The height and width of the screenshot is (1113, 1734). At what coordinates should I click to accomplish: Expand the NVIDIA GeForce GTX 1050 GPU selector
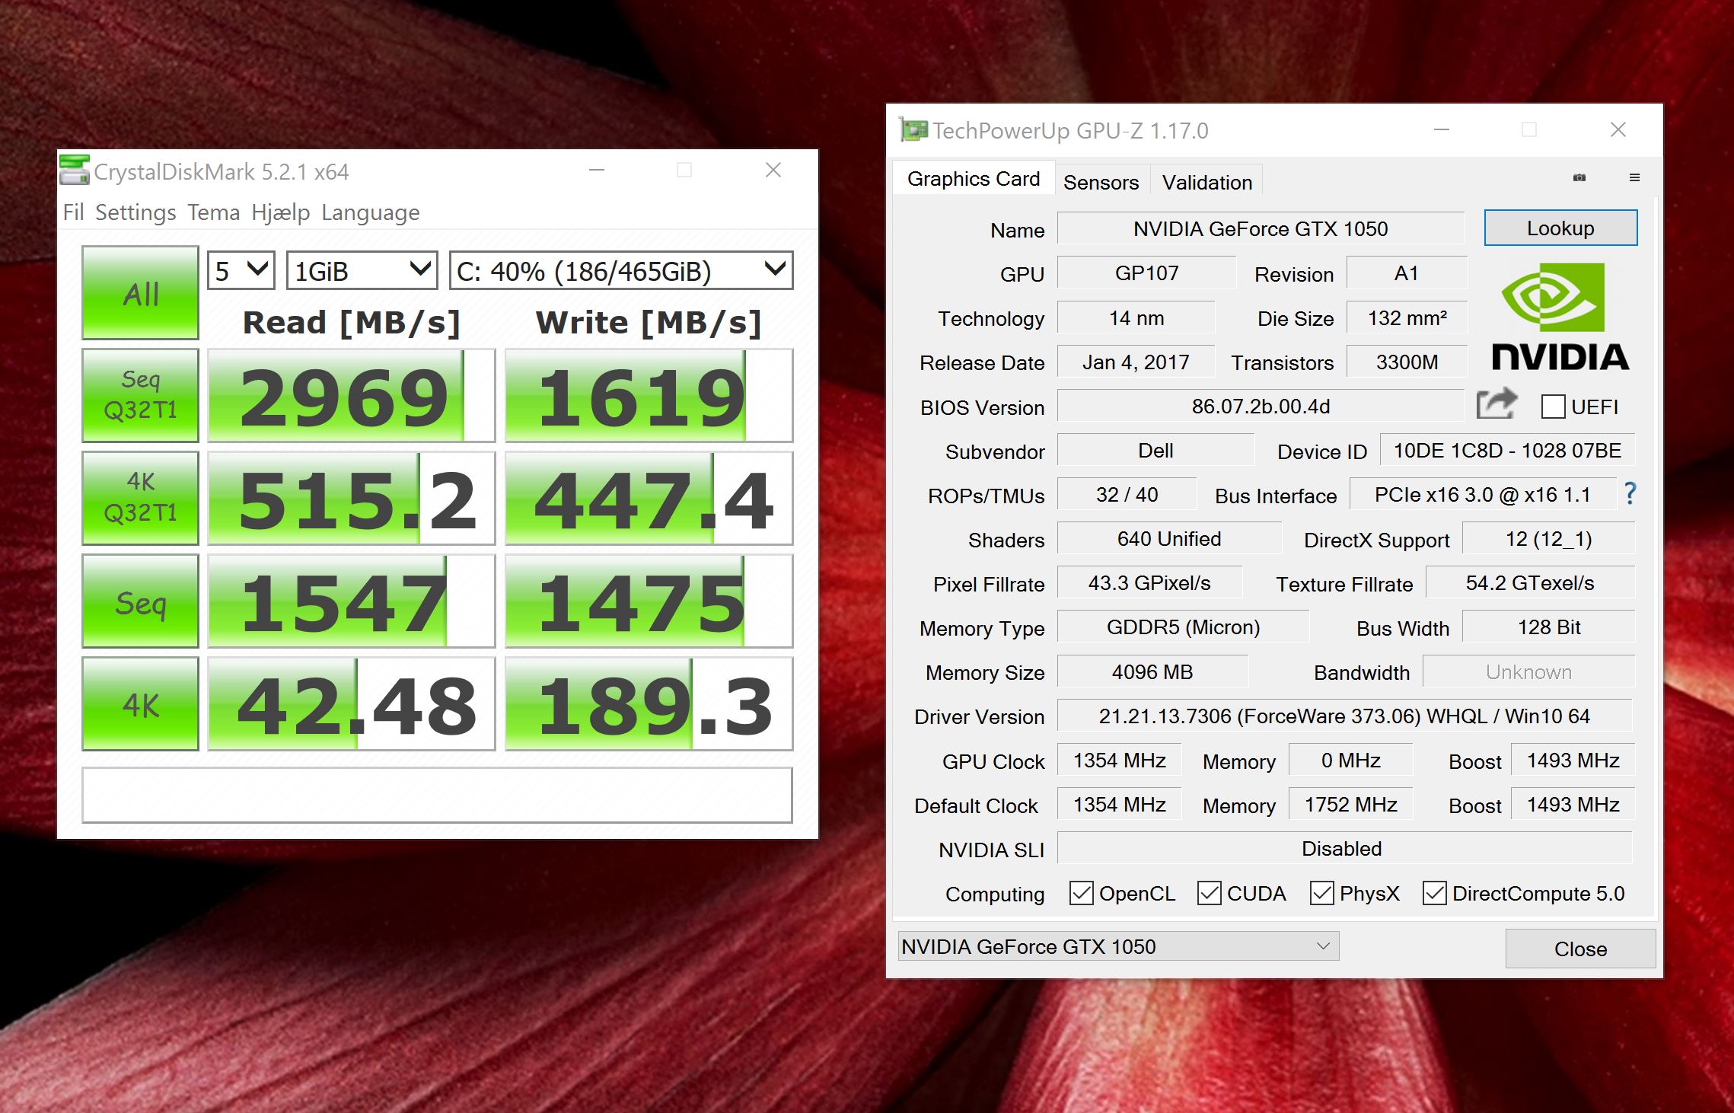tap(1118, 946)
